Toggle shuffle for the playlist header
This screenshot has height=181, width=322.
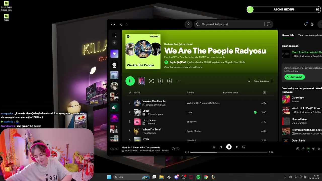(151, 81)
